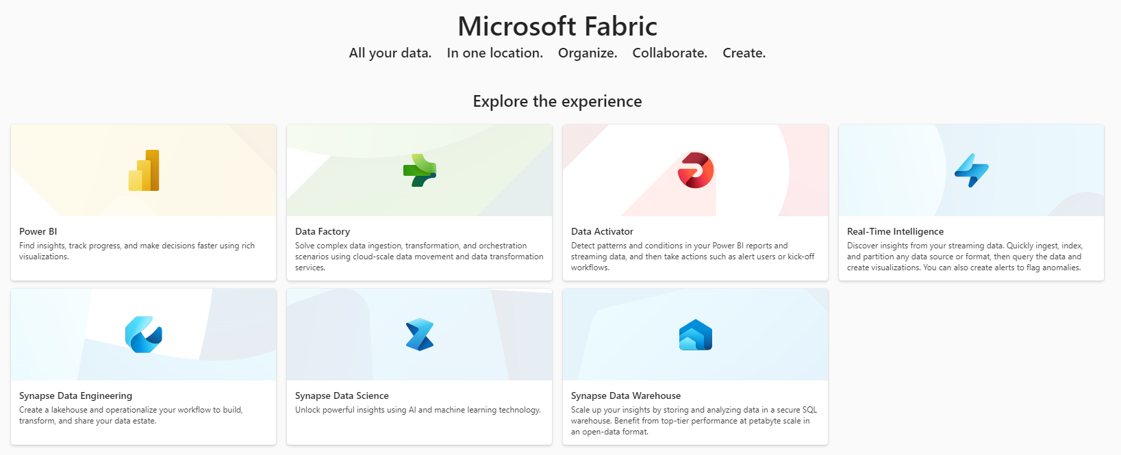Click the yellow Power BI bar chart icon
Viewport: 1121px width, 455px height.
pos(144,170)
